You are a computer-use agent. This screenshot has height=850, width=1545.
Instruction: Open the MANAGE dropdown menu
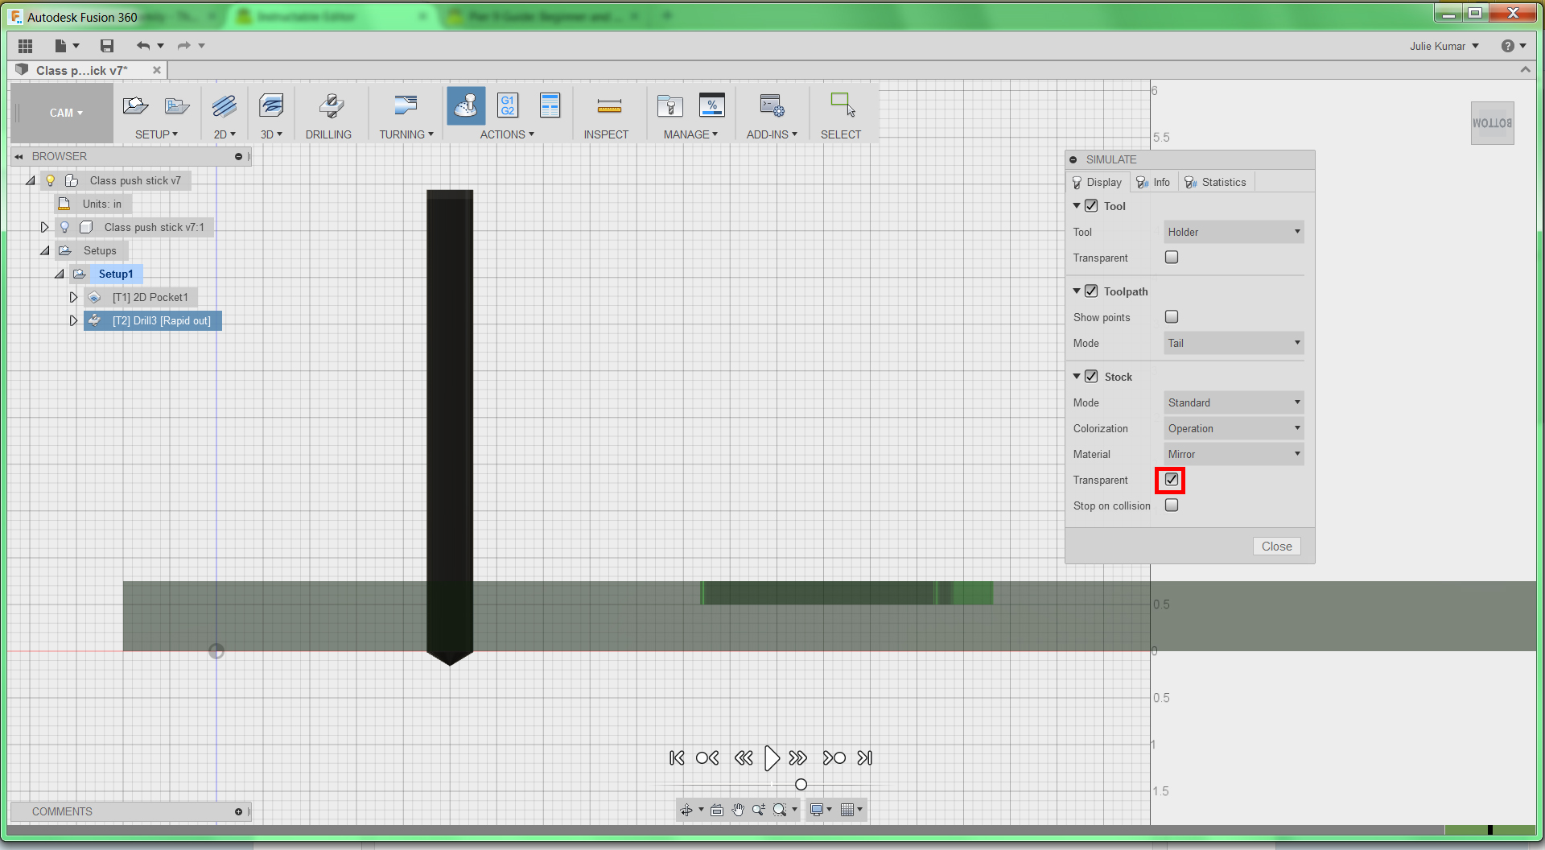pyautogui.click(x=690, y=134)
